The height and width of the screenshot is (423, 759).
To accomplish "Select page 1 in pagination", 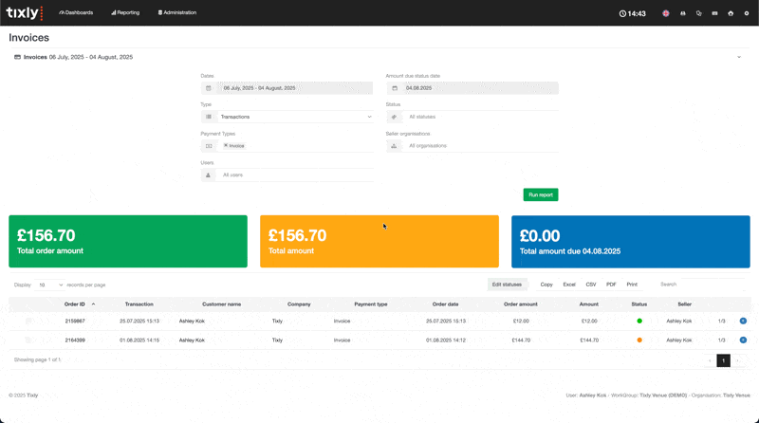I will point(724,360).
